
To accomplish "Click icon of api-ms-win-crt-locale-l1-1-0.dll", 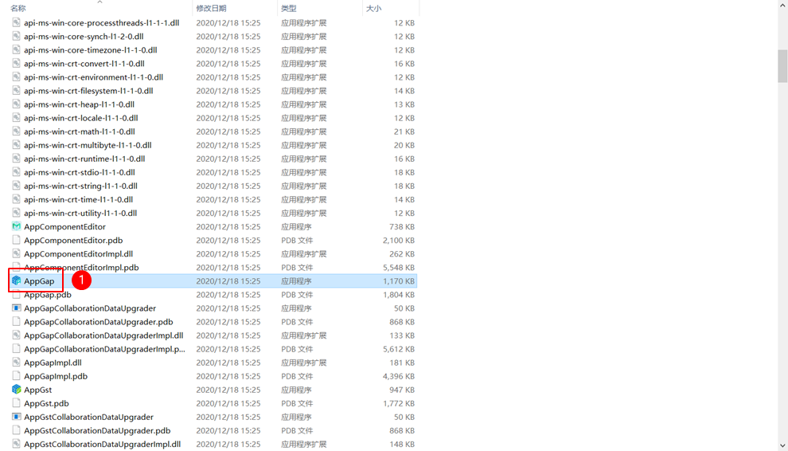I will point(17,118).
